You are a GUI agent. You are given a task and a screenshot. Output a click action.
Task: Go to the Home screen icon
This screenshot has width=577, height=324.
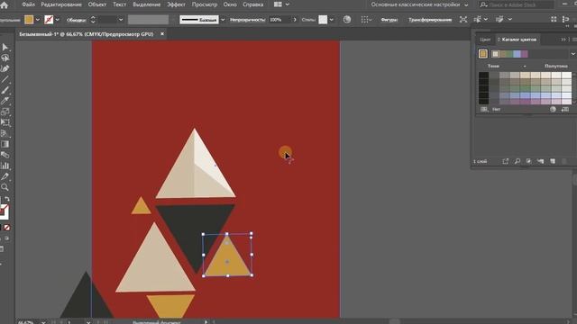(x=5, y=4)
